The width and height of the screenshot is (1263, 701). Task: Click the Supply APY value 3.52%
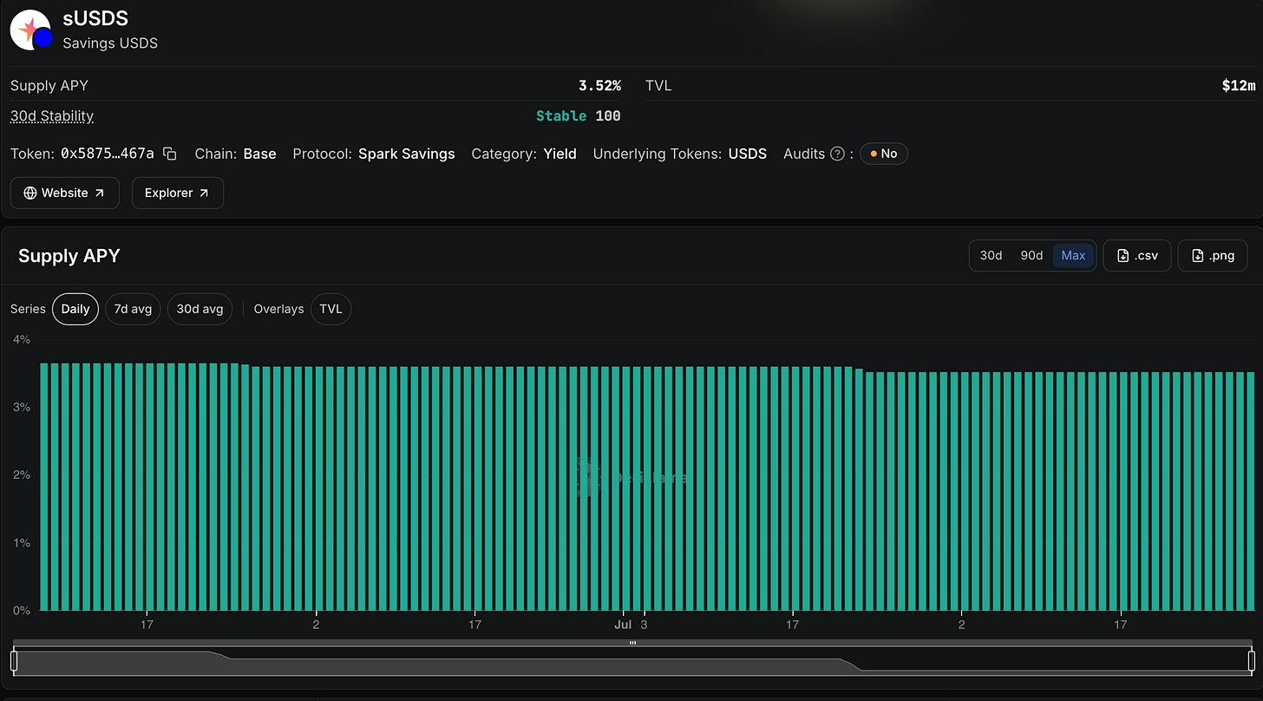599,85
